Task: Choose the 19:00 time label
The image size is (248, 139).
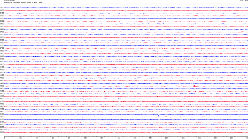Action: point(2,109)
